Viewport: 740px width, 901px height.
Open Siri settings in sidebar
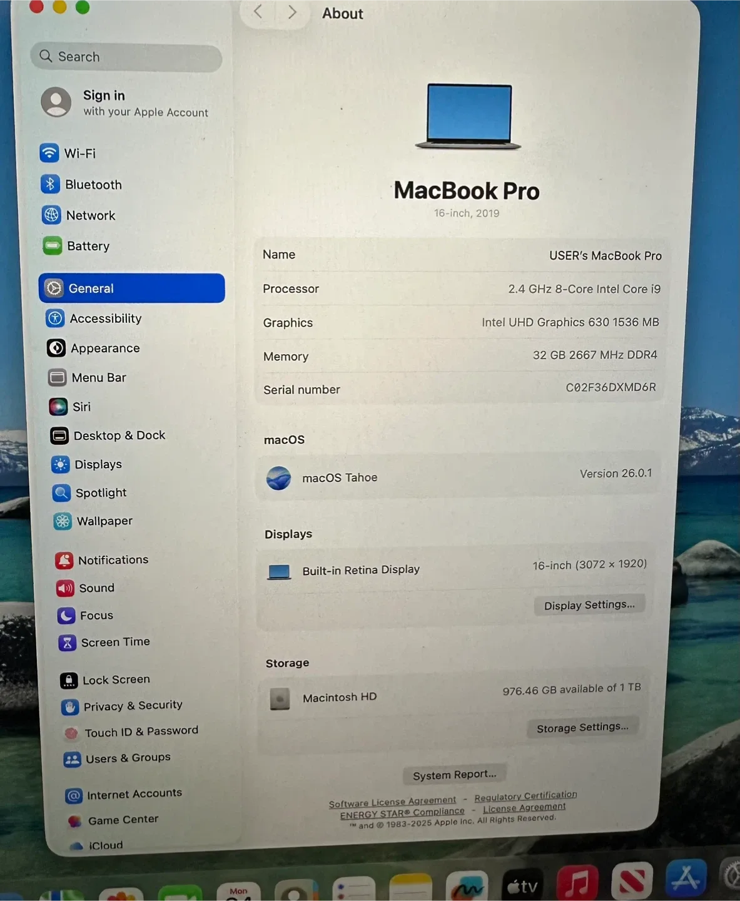[81, 407]
